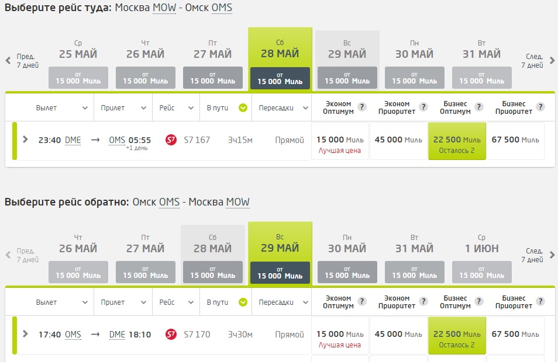Viewport: 558px width, 362px height.
Task: Open Эконом Оптимум help icon in outbound table
Action: pos(362,107)
